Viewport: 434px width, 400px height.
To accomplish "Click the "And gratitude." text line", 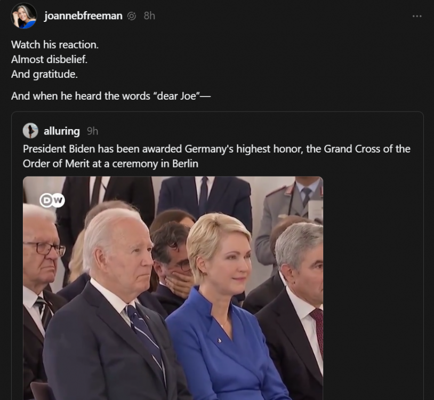I will point(44,75).
